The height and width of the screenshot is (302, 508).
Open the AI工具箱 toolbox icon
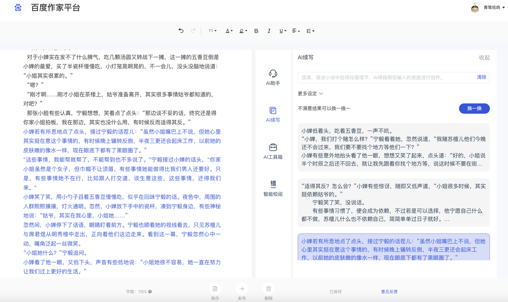tap(273, 147)
